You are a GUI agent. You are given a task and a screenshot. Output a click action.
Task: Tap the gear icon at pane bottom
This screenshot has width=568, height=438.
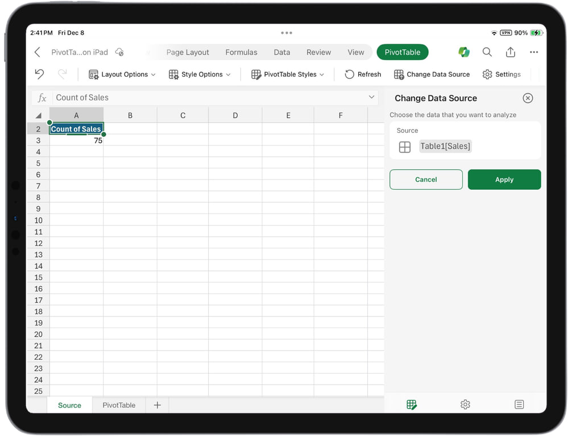tap(465, 404)
